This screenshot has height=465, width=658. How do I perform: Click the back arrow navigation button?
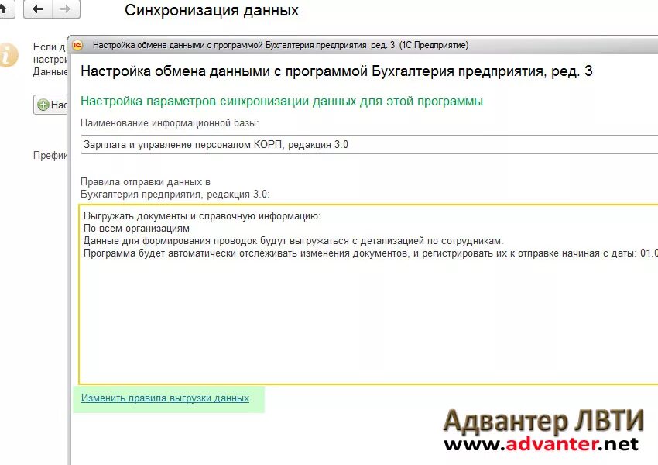(38, 9)
